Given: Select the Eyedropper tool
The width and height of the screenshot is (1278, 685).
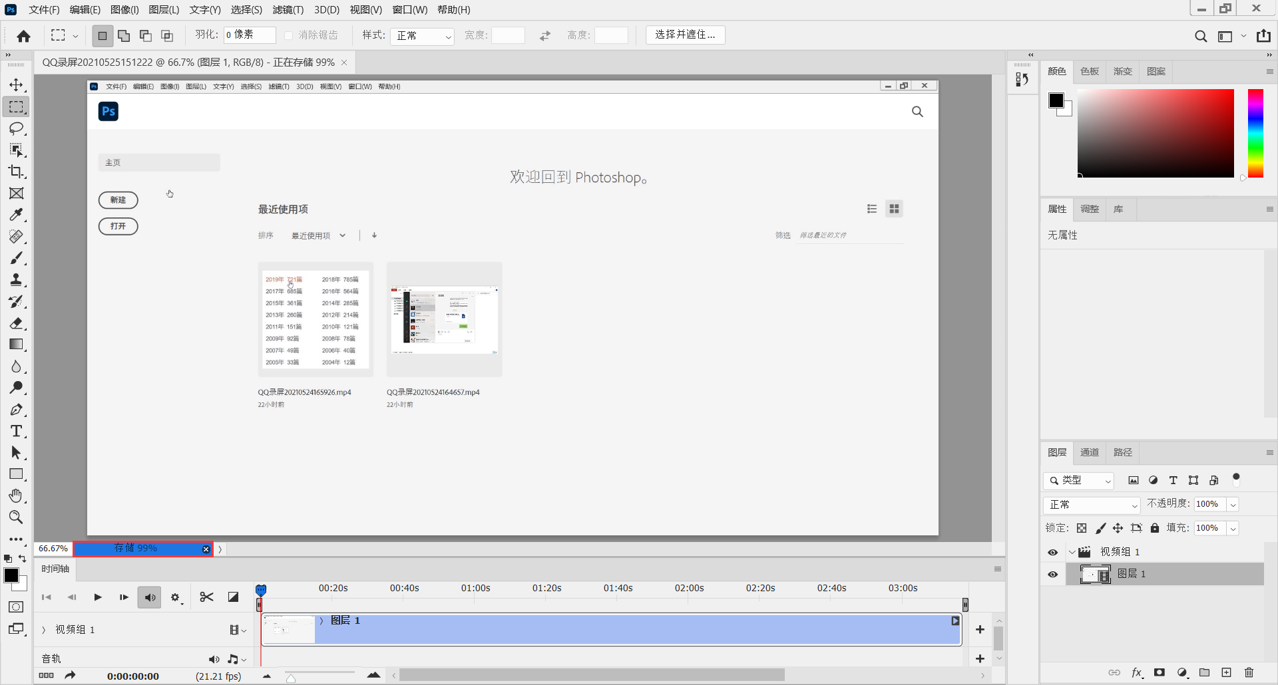Looking at the screenshot, I should tap(16, 215).
